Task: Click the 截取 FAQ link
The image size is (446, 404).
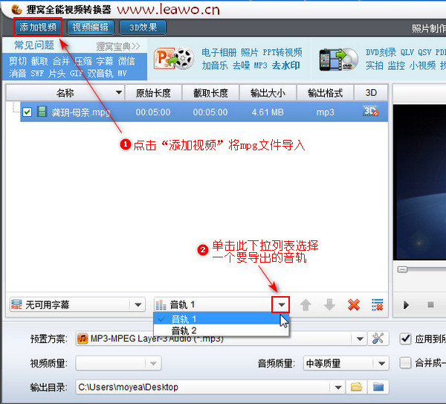Action: 39,61
